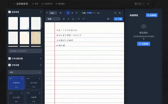Open the 段落 paragraph style dropdown
Image resolution: width=168 pixels, height=104 pixels.
(53, 19)
